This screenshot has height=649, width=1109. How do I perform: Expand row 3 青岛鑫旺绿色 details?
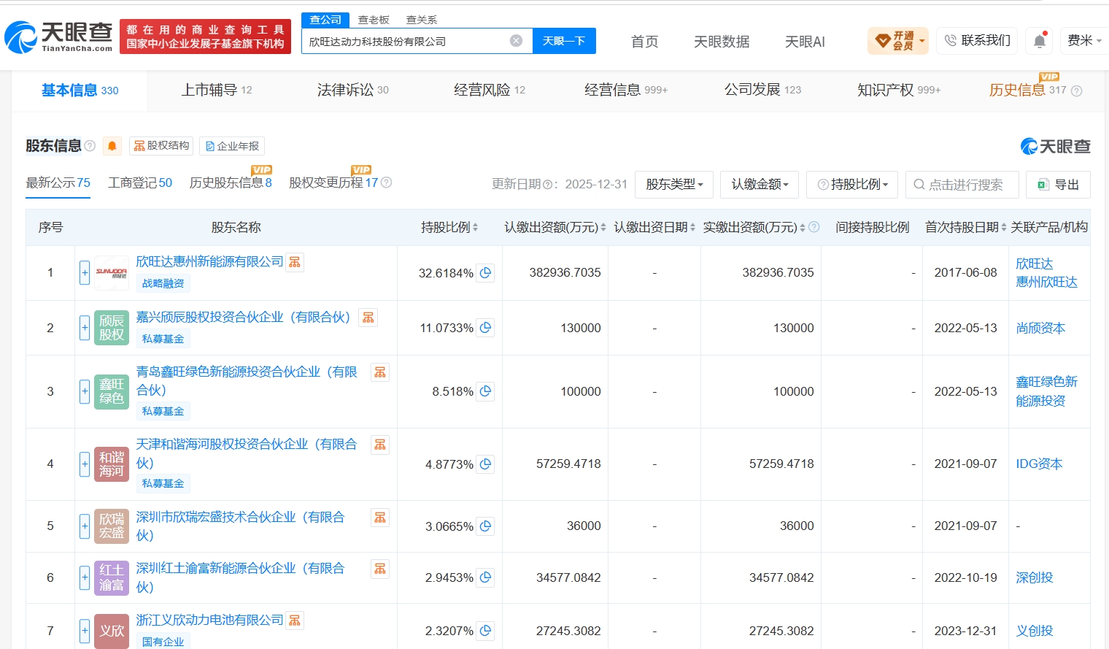coord(85,391)
